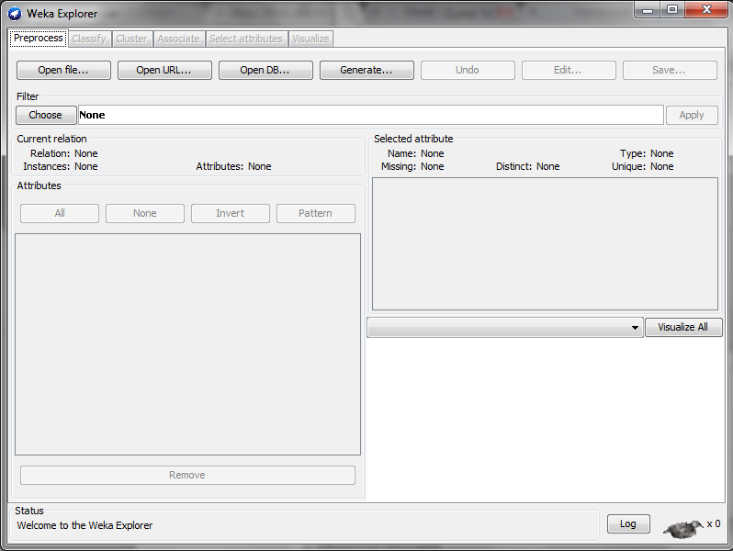Go to the Select attributes tab
Viewport: 733px width, 551px height.
coord(246,39)
